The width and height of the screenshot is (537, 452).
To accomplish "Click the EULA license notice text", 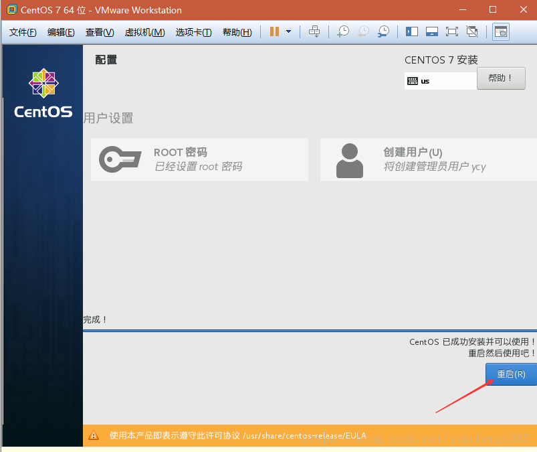I will 237,435.
